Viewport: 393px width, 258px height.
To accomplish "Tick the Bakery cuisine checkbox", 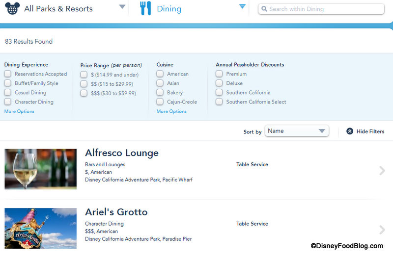I will click(160, 93).
